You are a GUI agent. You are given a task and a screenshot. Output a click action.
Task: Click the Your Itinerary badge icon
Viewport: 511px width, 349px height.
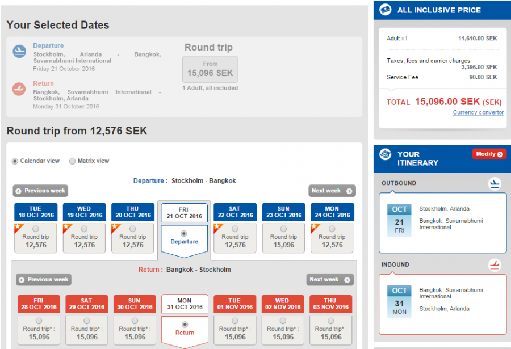pos(385,155)
